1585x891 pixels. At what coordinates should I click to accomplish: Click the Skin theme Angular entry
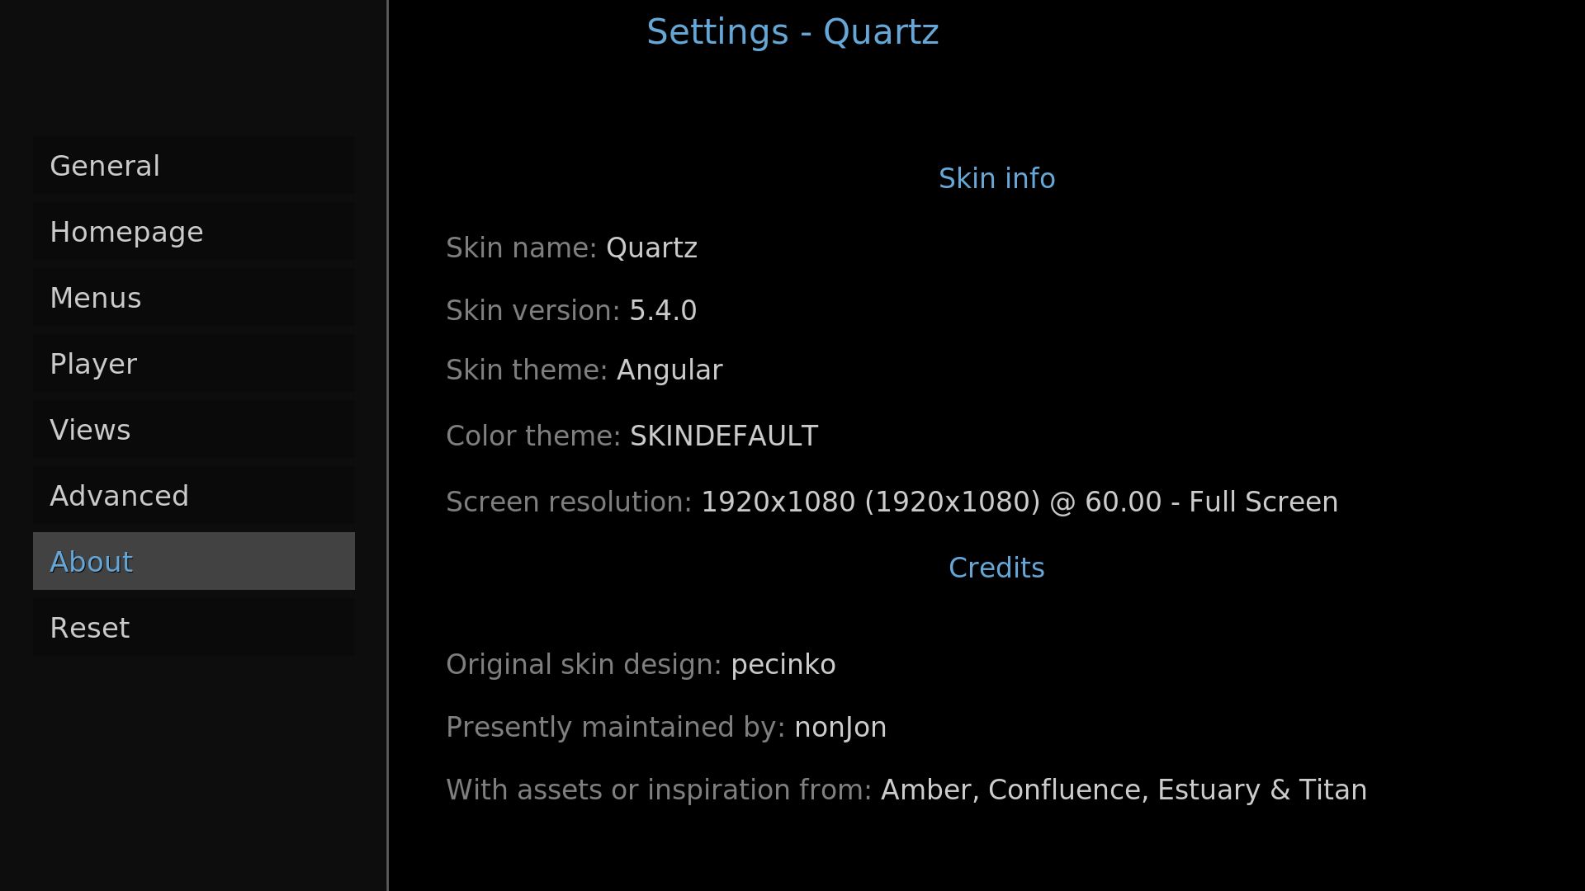584,370
